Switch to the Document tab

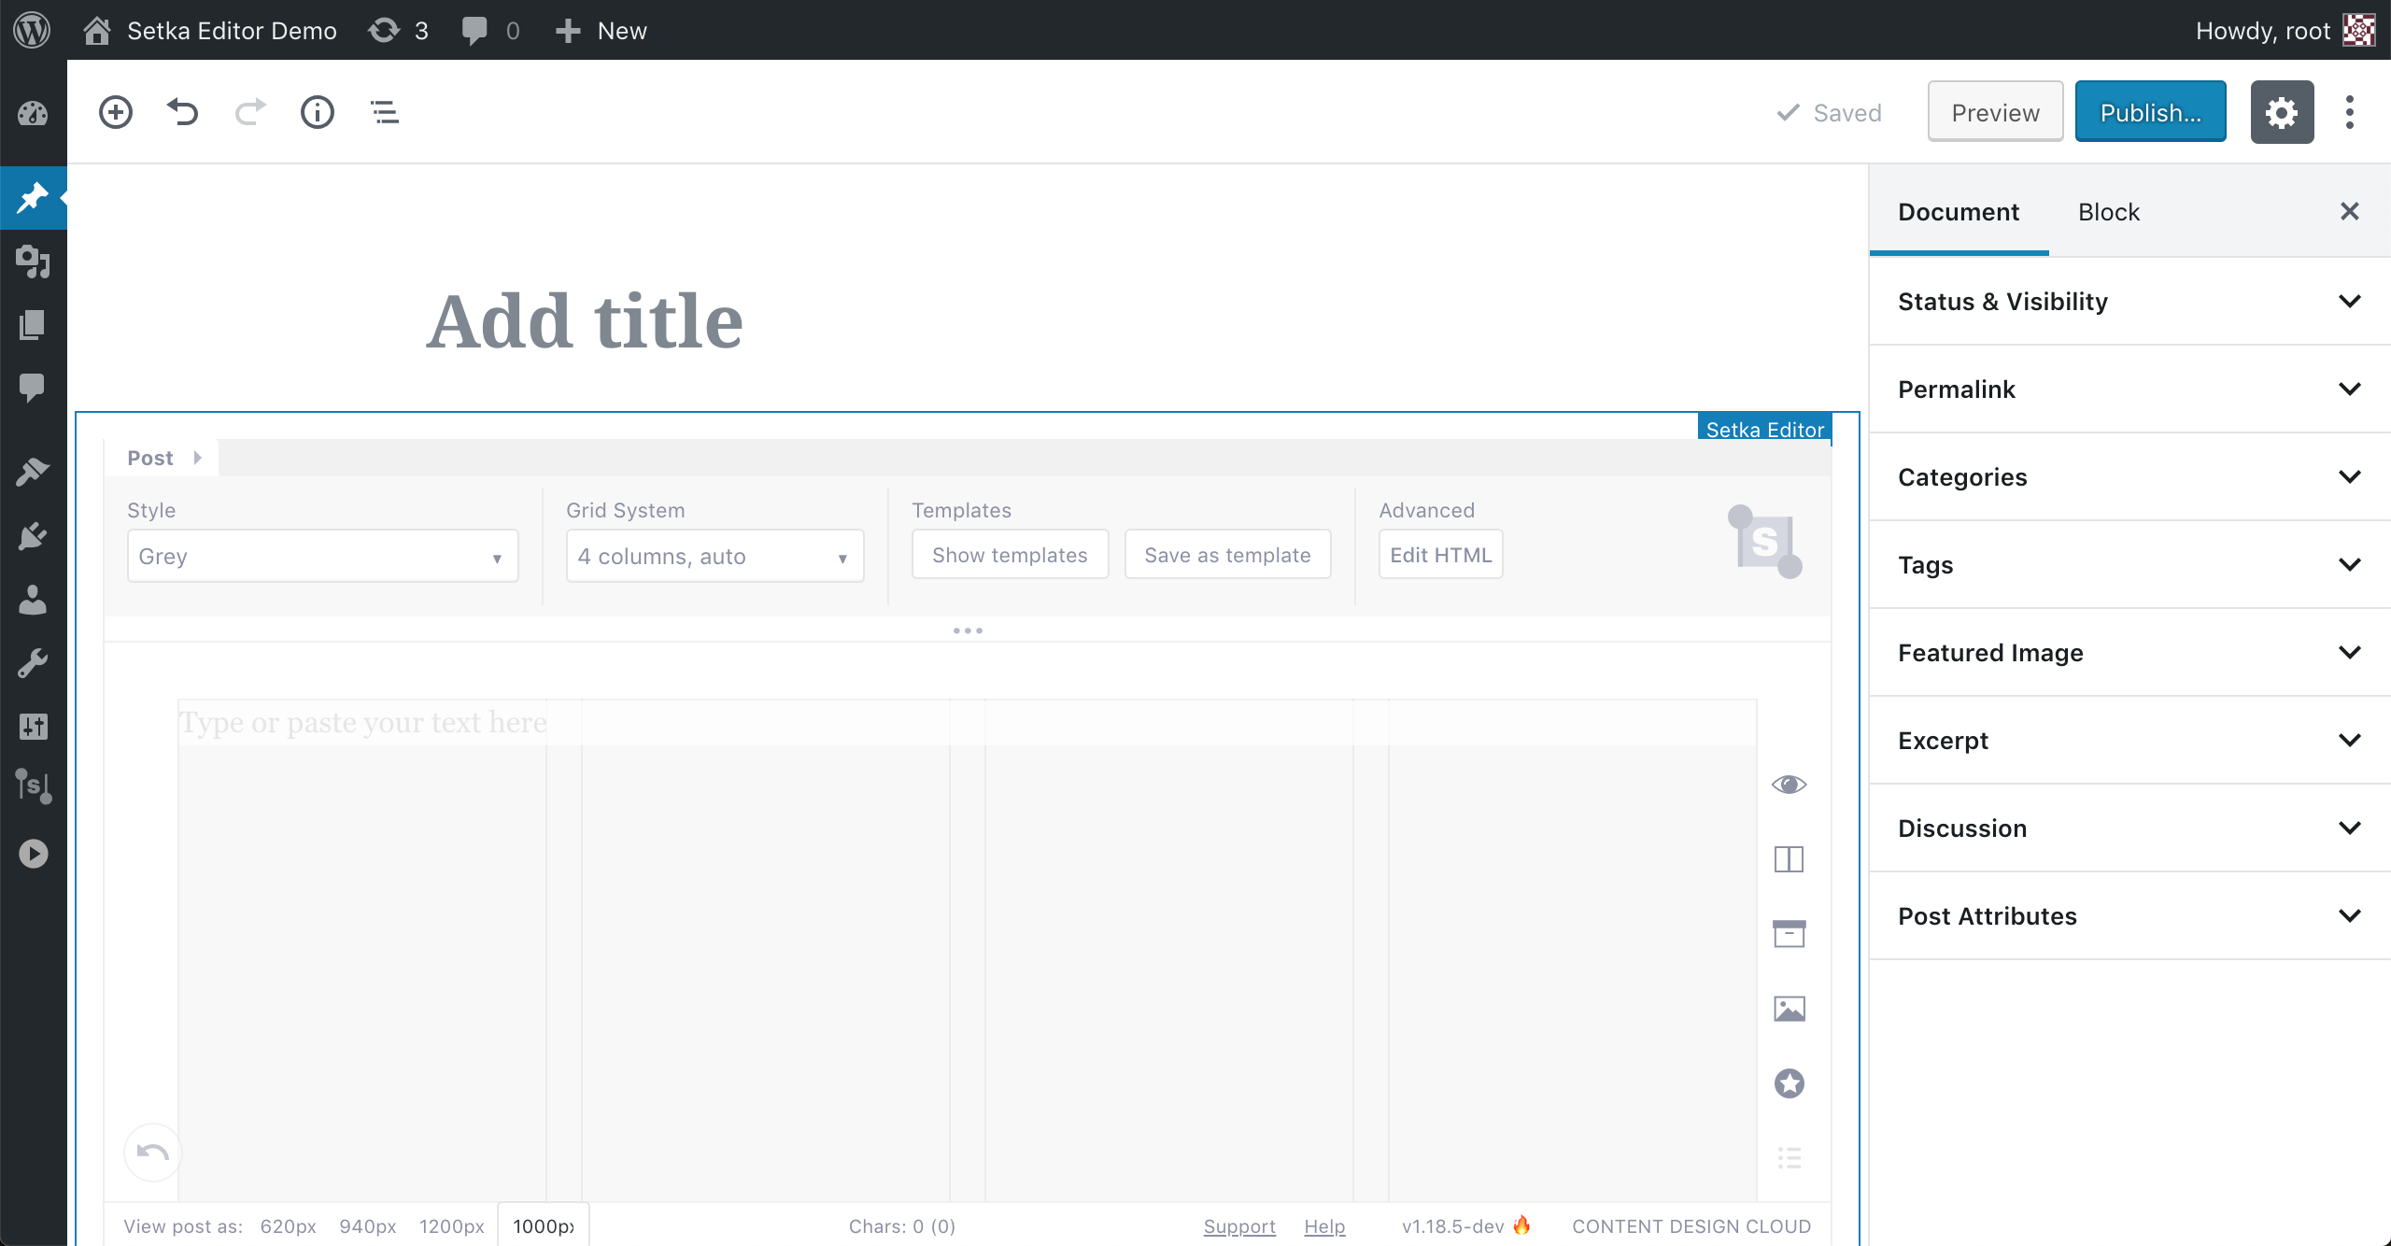pos(1959,212)
